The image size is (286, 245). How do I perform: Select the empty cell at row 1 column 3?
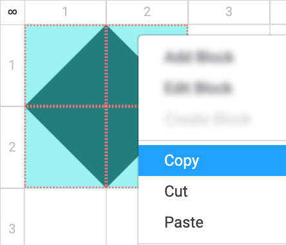[x=229, y=30]
